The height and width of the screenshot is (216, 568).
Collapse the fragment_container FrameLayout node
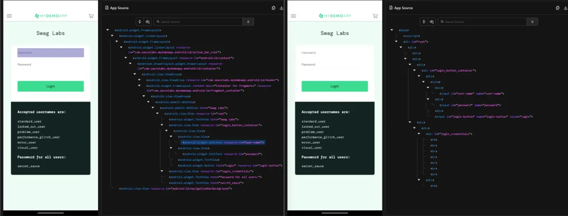coord(140,85)
